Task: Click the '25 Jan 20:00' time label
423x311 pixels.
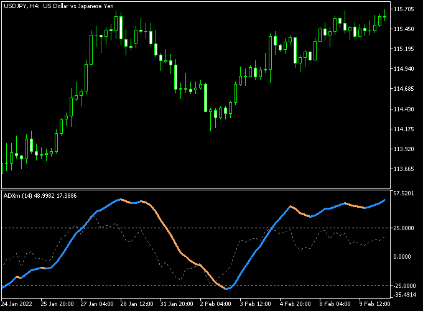Action: tap(57, 304)
